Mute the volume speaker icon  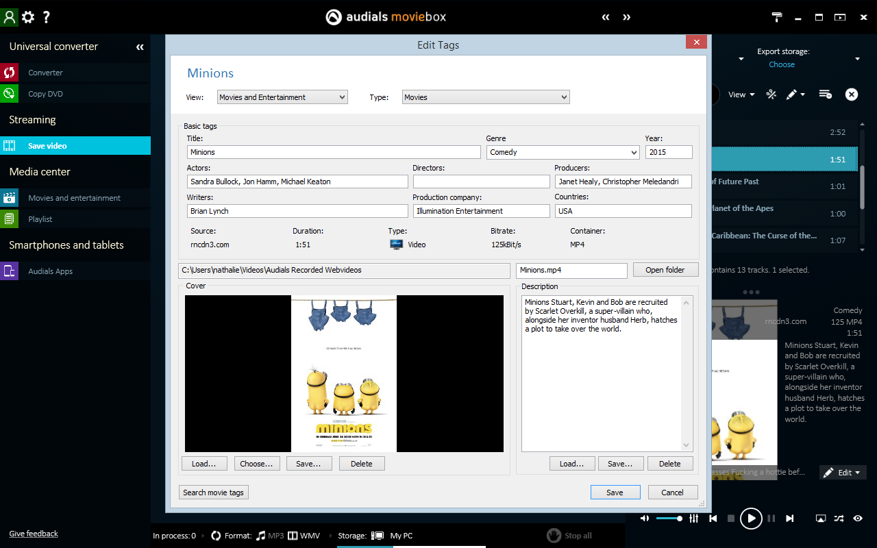[645, 519]
